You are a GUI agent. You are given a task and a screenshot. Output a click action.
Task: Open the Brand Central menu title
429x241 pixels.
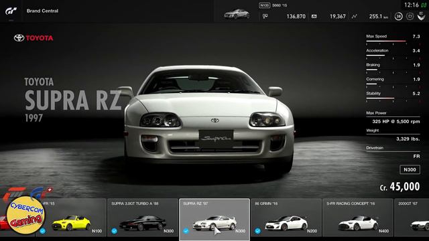coord(42,11)
